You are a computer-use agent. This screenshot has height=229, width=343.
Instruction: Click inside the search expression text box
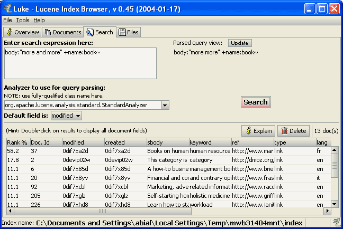(x=80, y=63)
